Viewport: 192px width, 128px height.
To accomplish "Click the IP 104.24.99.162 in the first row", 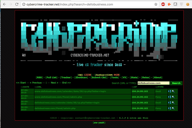I will coord(140,91).
